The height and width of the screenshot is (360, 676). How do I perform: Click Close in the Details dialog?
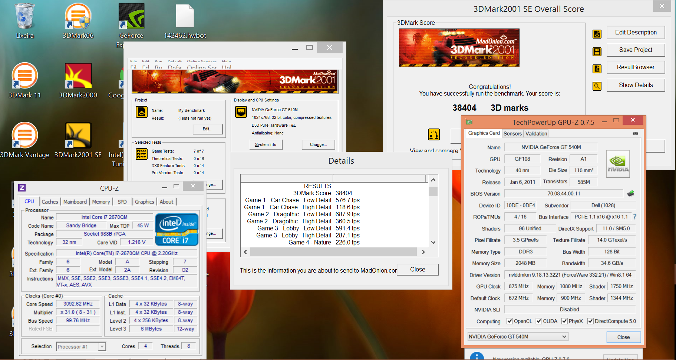(418, 269)
